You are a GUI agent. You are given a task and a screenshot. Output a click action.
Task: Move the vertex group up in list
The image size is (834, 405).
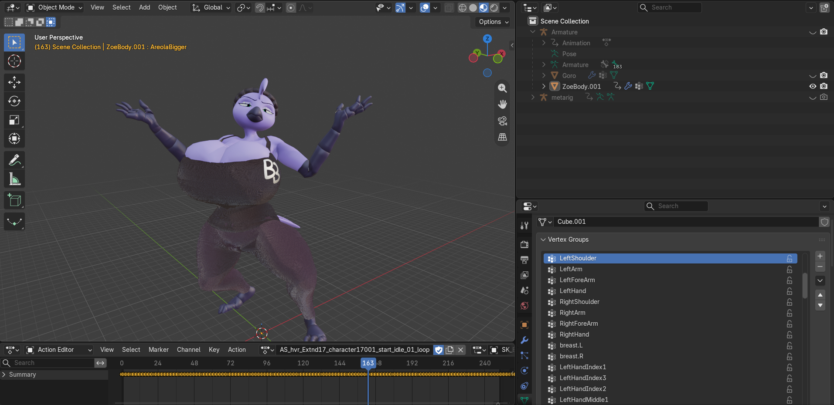[820, 295]
